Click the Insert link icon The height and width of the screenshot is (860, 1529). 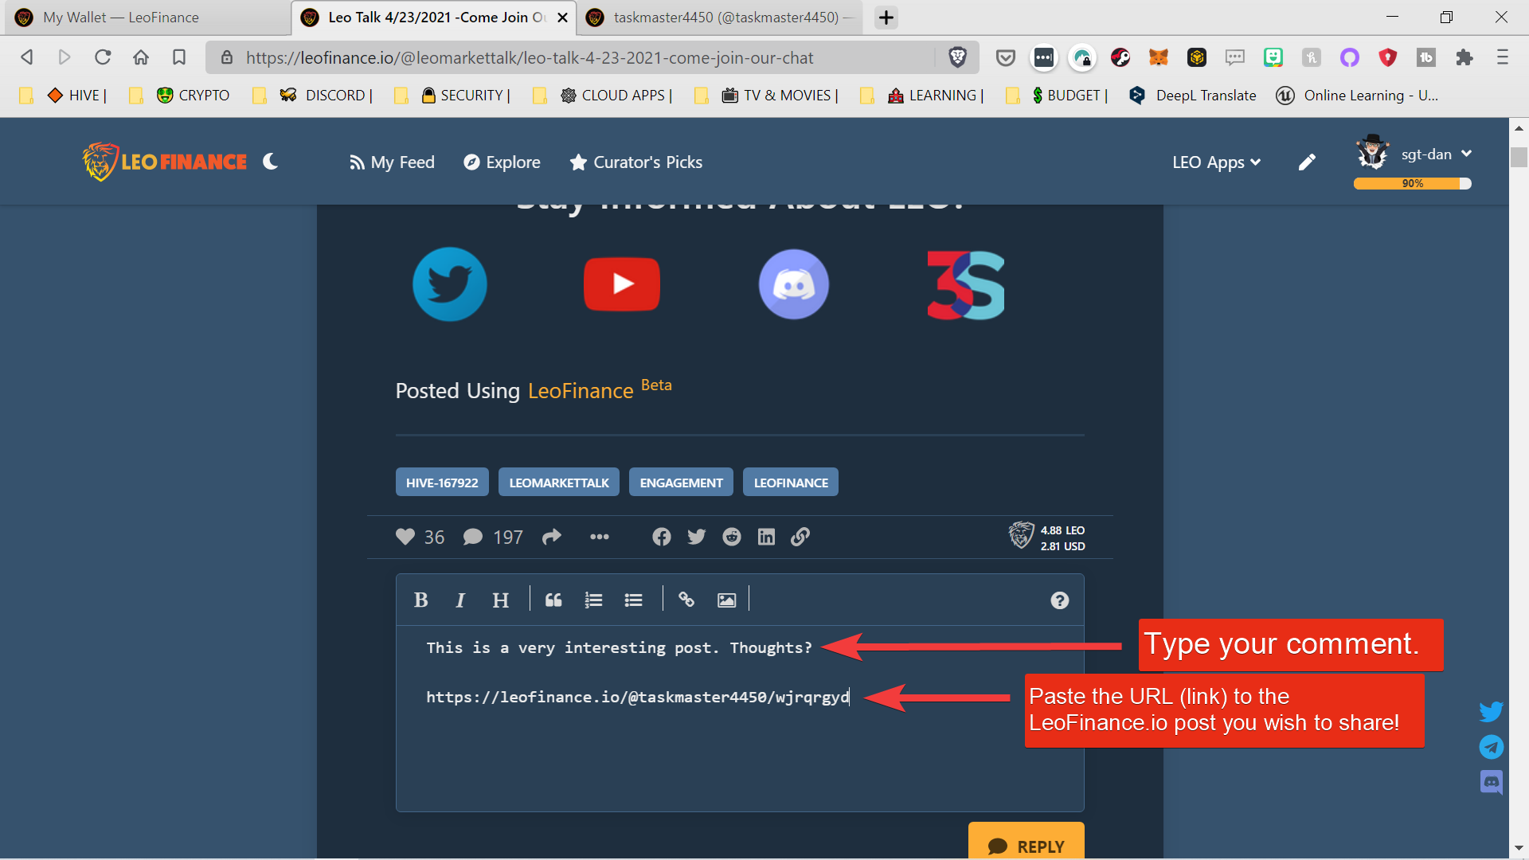pyautogui.click(x=686, y=600)
